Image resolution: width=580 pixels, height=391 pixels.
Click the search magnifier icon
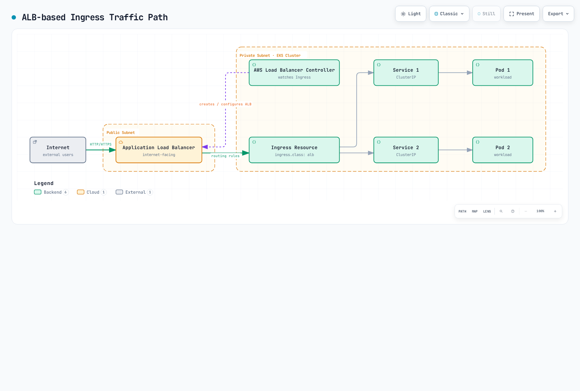click(x=501, y=211)
